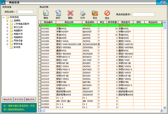Screen dimensions: 168x114
Task: Select short code HSATV600 cell
Action: point(90,70)
